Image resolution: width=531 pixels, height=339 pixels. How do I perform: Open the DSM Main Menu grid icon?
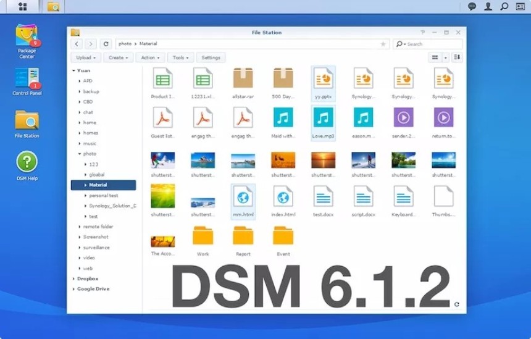22,7
